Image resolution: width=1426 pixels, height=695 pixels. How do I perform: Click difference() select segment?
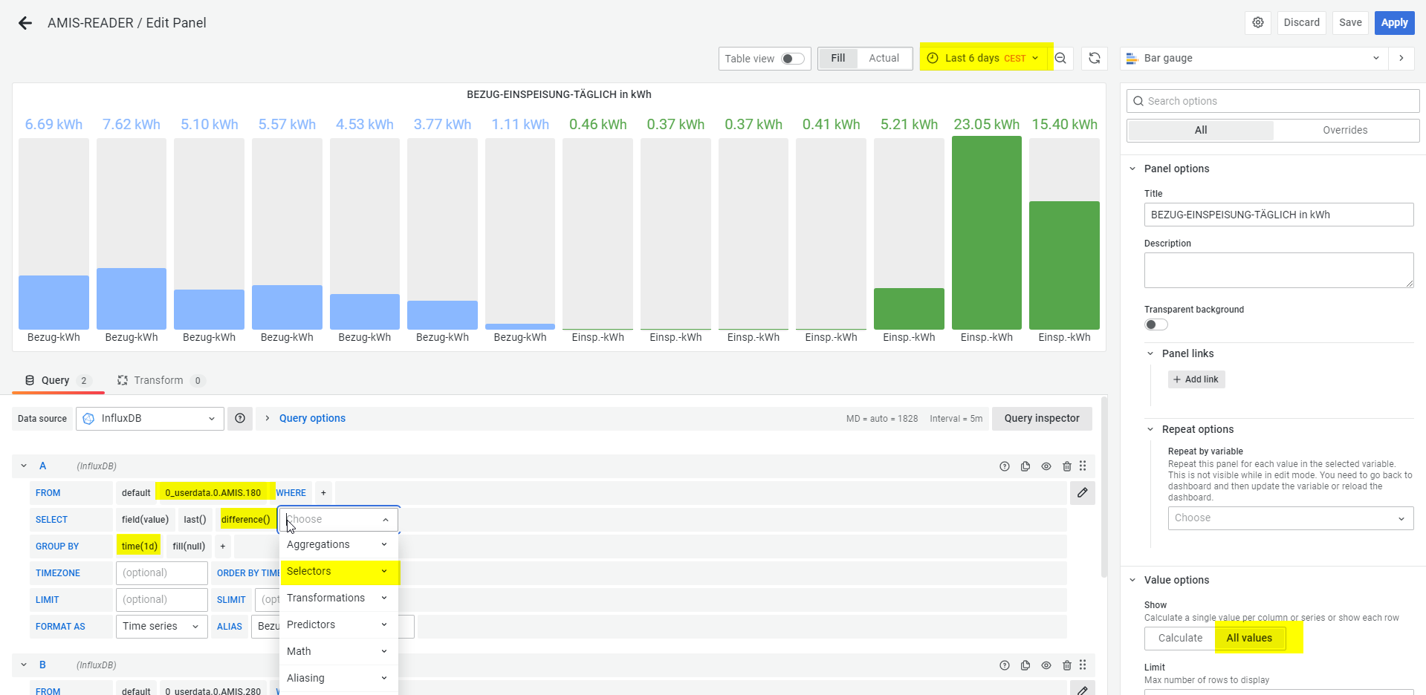click(x=246, y=520)
